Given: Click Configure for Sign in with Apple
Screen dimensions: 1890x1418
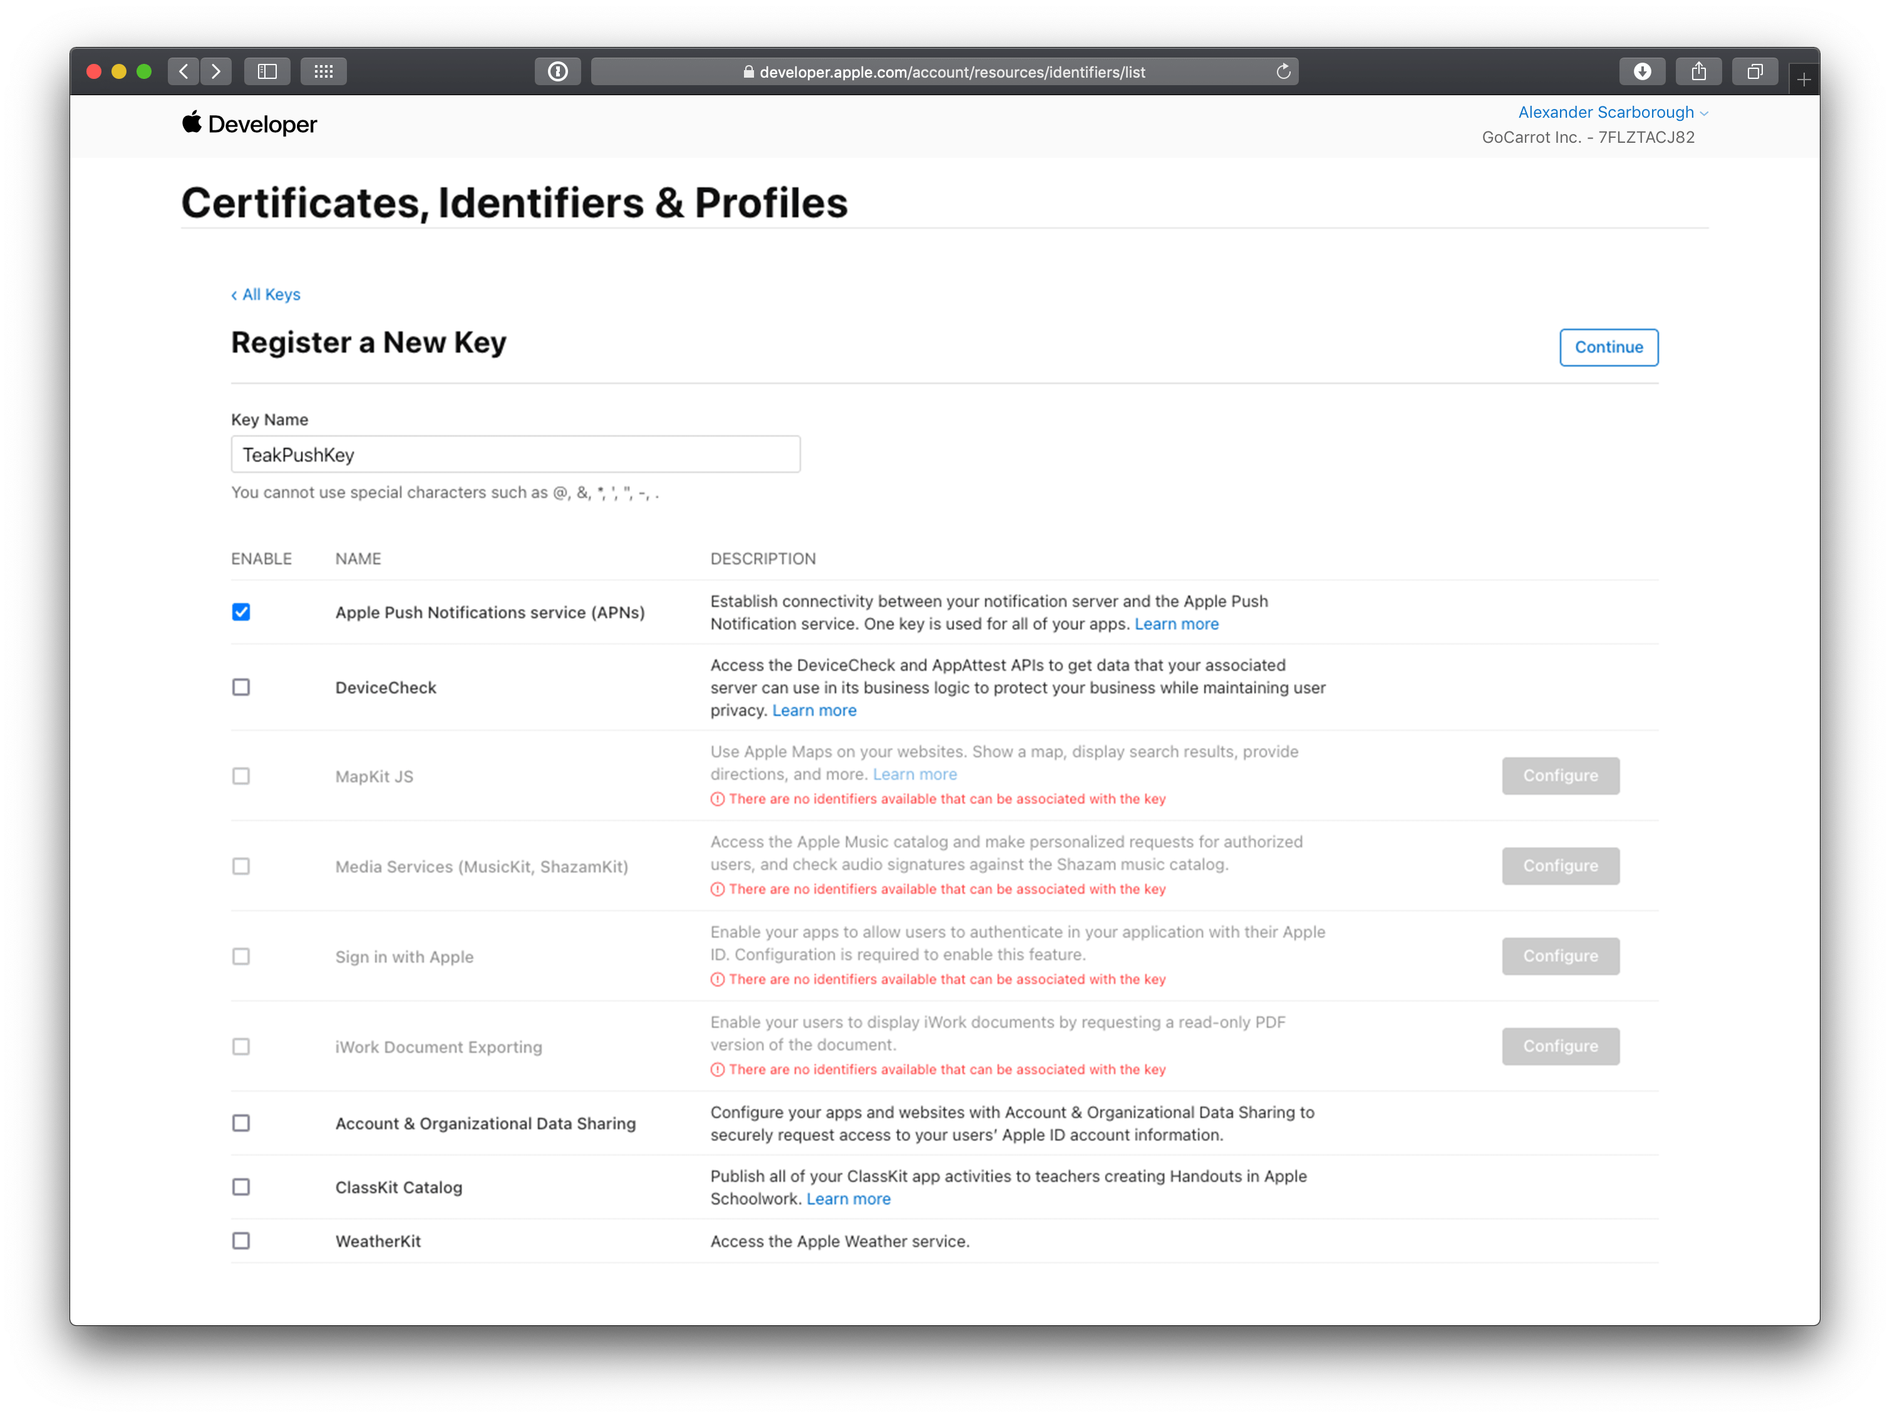Looking at the screenshot, I should click(1560, 956).
